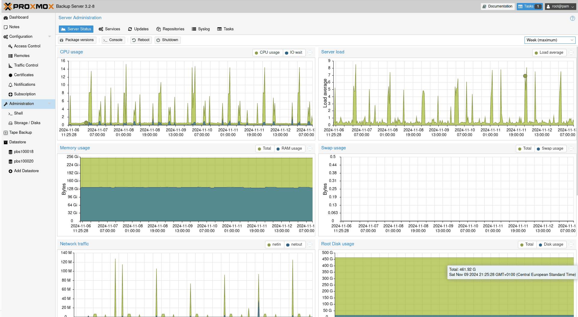This screenshot has width=578, height=317.
Task: Switch to the Syslog tab
Action: [201, 29]
